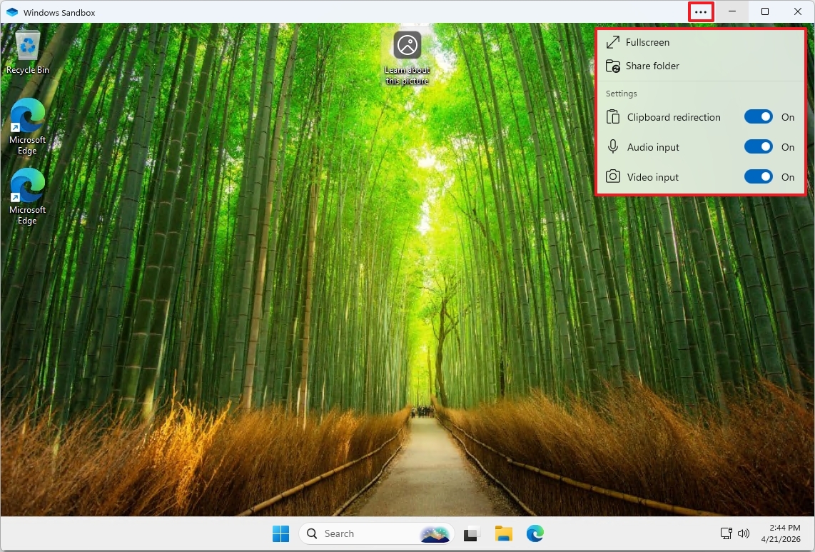Image resolution: width=815 pixels, height=552 pixels.
Task: Open Task View from the taskbar
Action: pyautogui.click(x=472, y=533)
